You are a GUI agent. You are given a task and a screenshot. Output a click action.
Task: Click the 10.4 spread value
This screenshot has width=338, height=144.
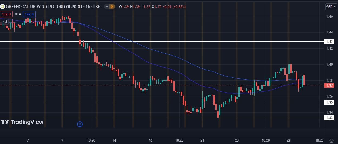pyautogui.click(x=18, y=14)
